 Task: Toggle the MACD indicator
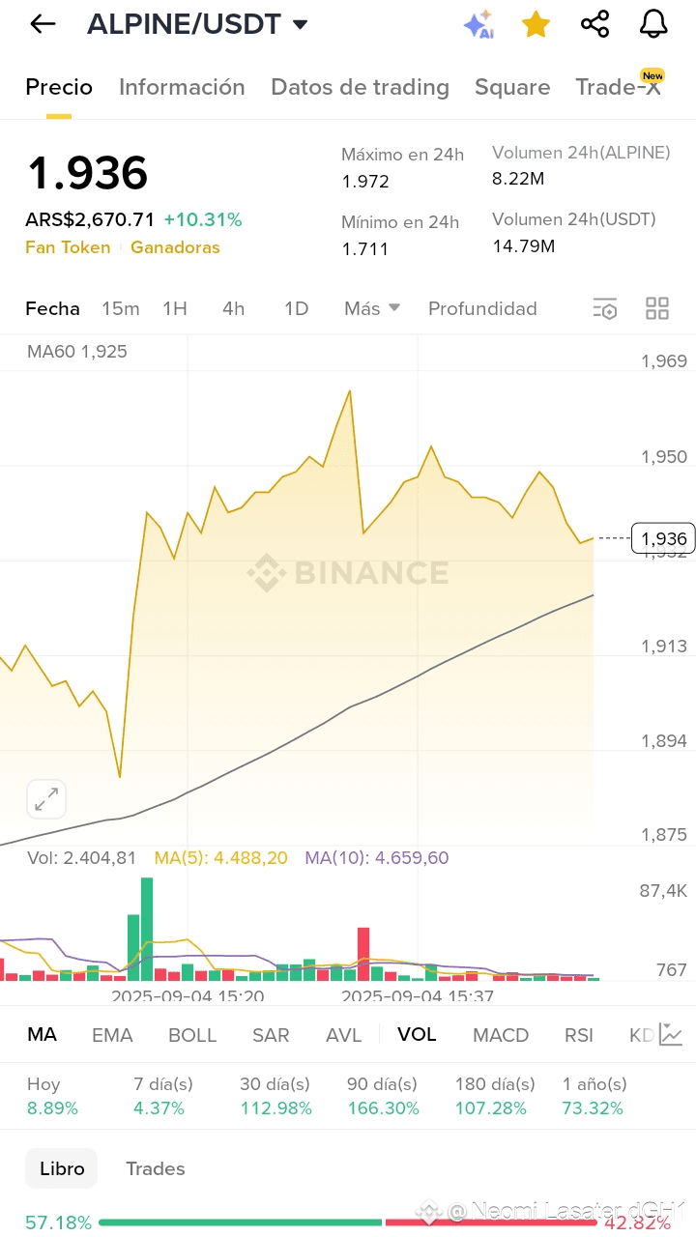click(501, 1035)
